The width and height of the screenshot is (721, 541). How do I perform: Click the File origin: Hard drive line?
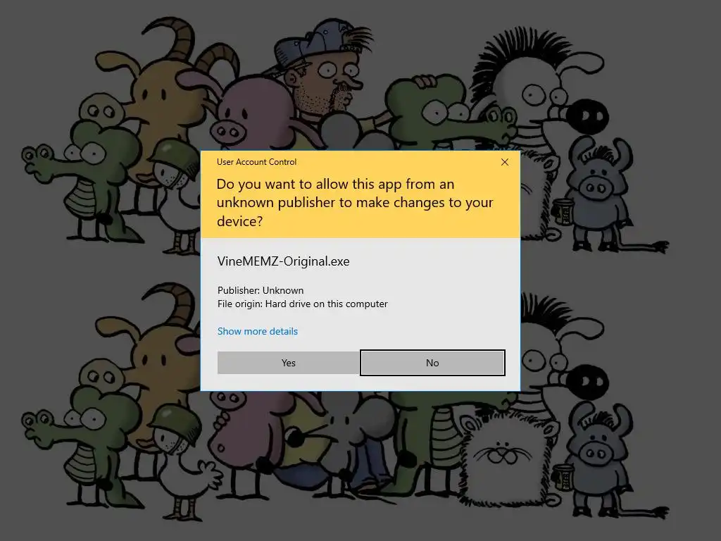(303, 304)
